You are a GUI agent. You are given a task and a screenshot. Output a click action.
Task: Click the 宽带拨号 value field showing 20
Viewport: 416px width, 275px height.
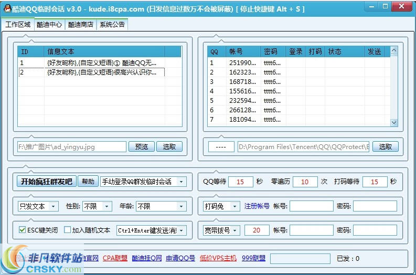pyautogui.click(x=257, y=230)
